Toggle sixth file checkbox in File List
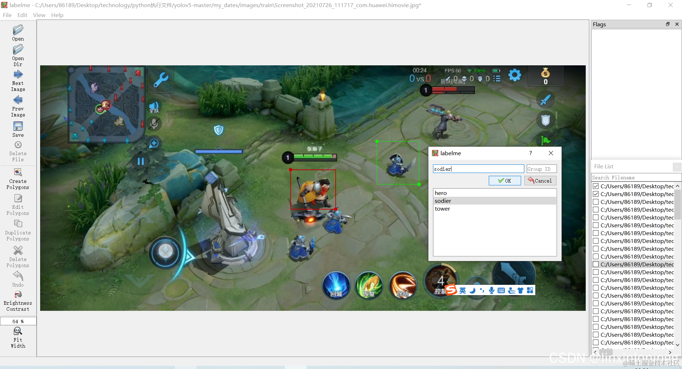 point(596,225)
